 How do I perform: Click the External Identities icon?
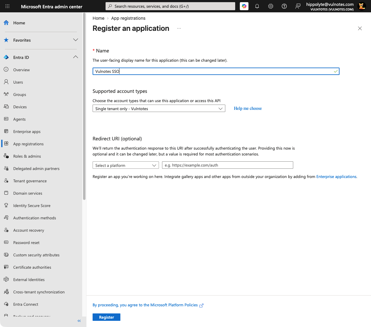6,279
